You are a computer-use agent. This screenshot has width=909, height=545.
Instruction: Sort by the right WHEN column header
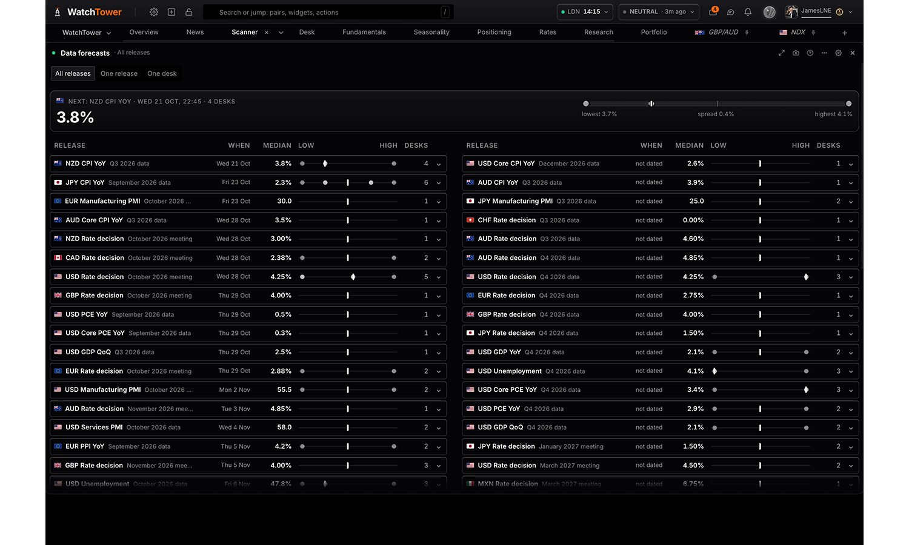(651, 145)
